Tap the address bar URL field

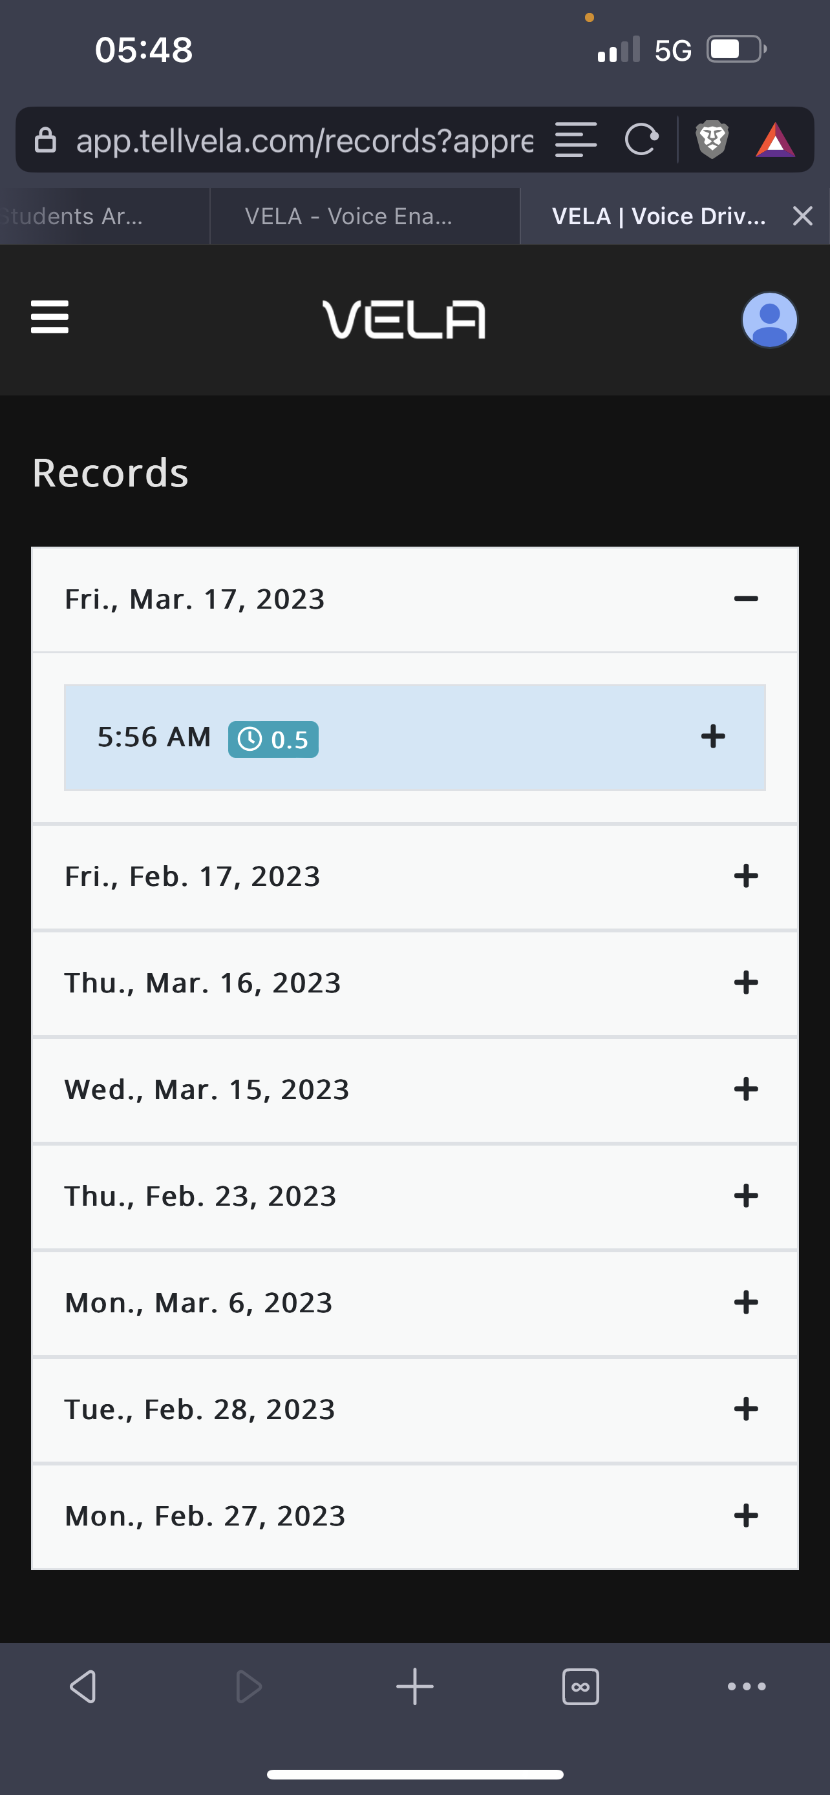(304, 140)
